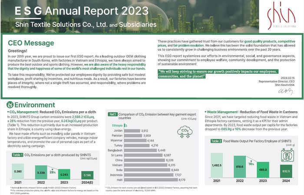Click 'fair problem resolution' green text
The width and height of the screenshot is (304, 195).
point(188,45)
